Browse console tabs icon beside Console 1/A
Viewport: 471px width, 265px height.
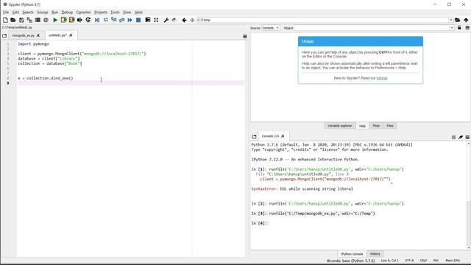click(x=254, y=136)
